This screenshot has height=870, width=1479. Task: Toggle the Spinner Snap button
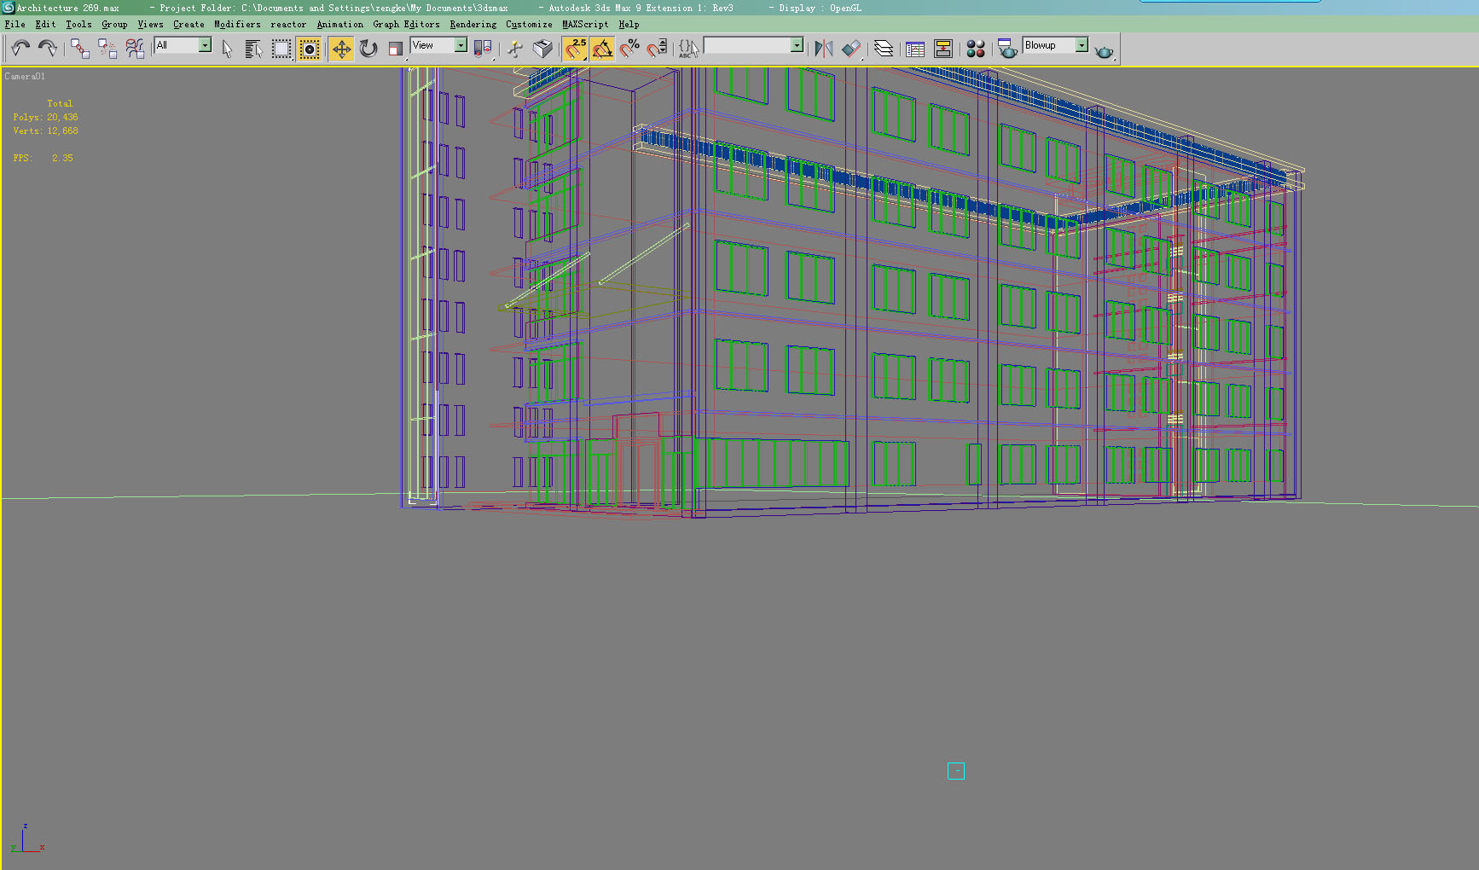coord(657,49)
